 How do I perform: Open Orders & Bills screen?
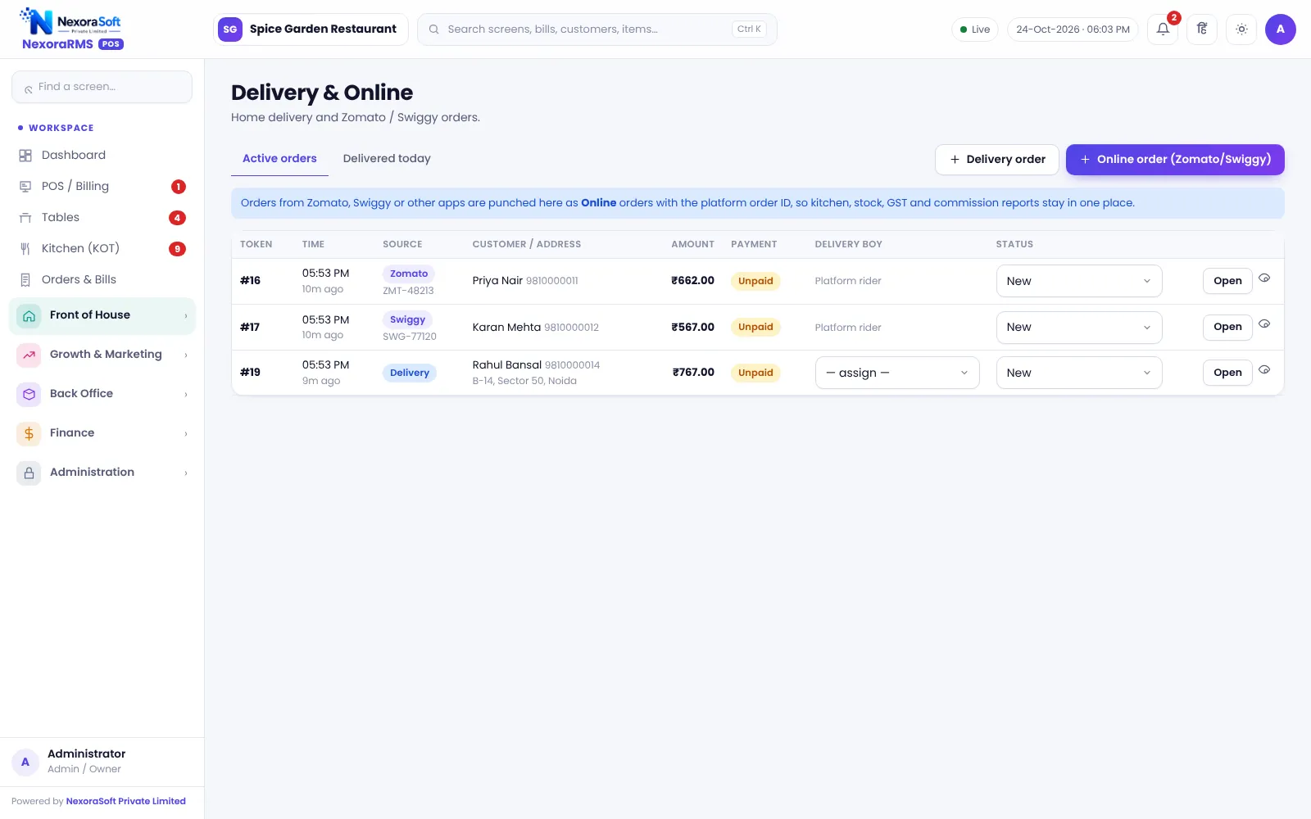point(102,279)
